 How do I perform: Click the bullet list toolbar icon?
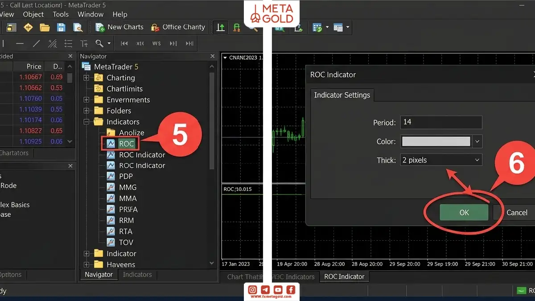[x=68, y=44]
